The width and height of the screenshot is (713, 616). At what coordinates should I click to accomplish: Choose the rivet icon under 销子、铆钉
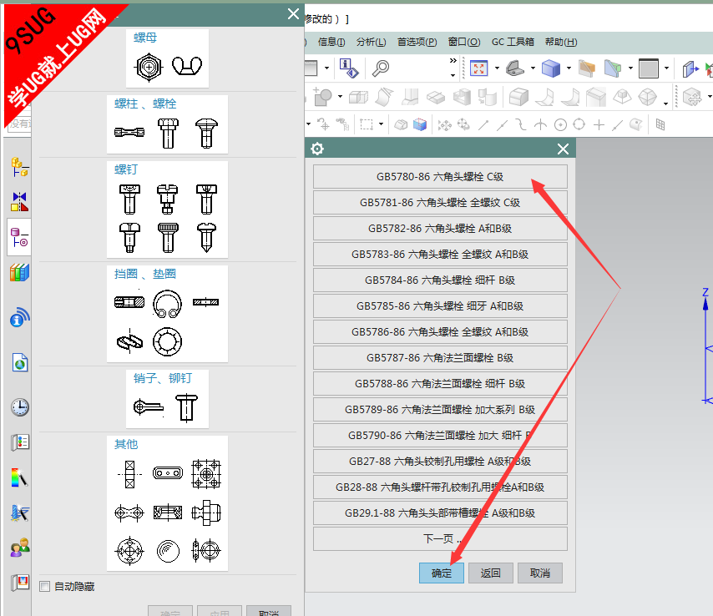[186, 408]
